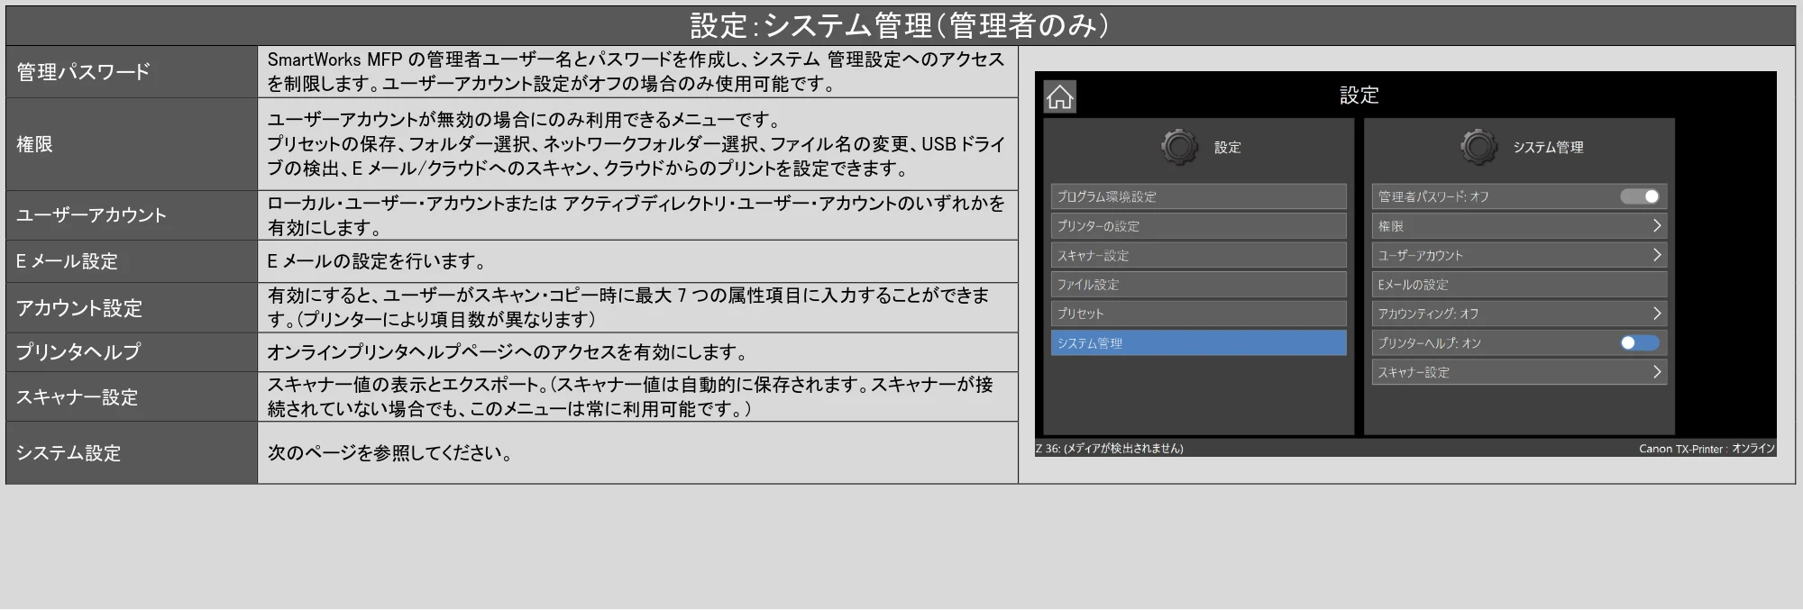Expand 権限 via its chevron arrow

pyautogui.click(x=1656, y=226)
